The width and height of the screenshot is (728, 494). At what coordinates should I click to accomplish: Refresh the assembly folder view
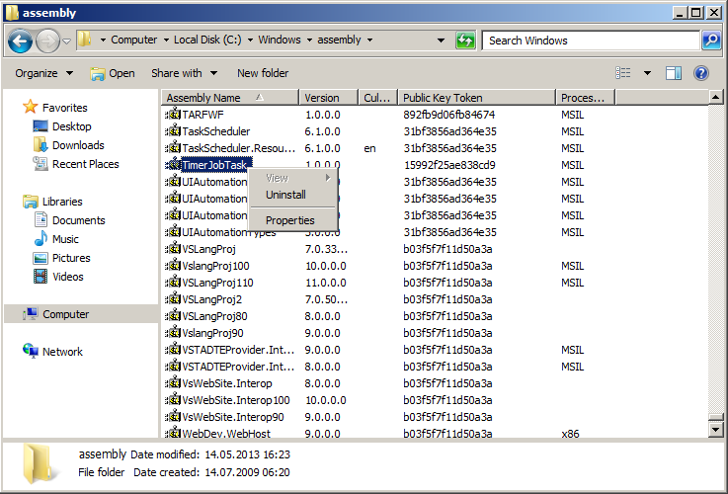465,41
